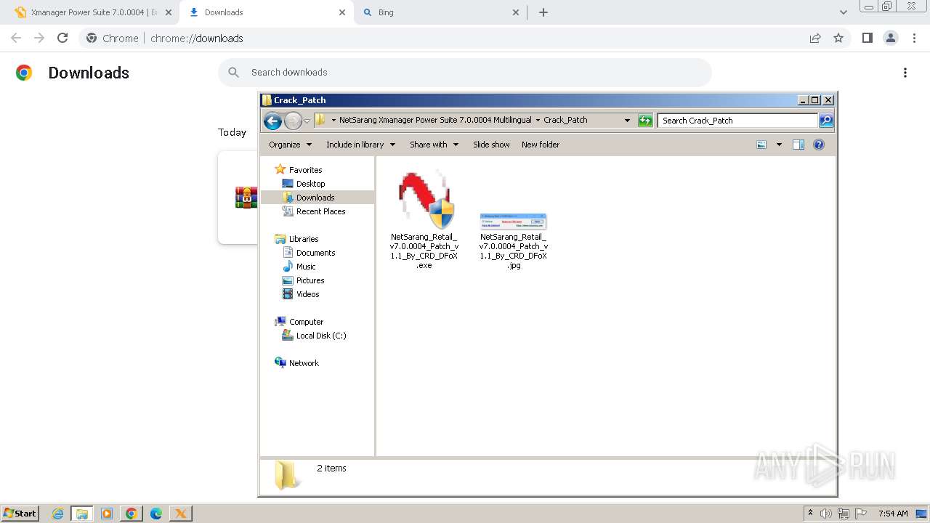Click the volume speaker tray icon

tap(826, 514)
